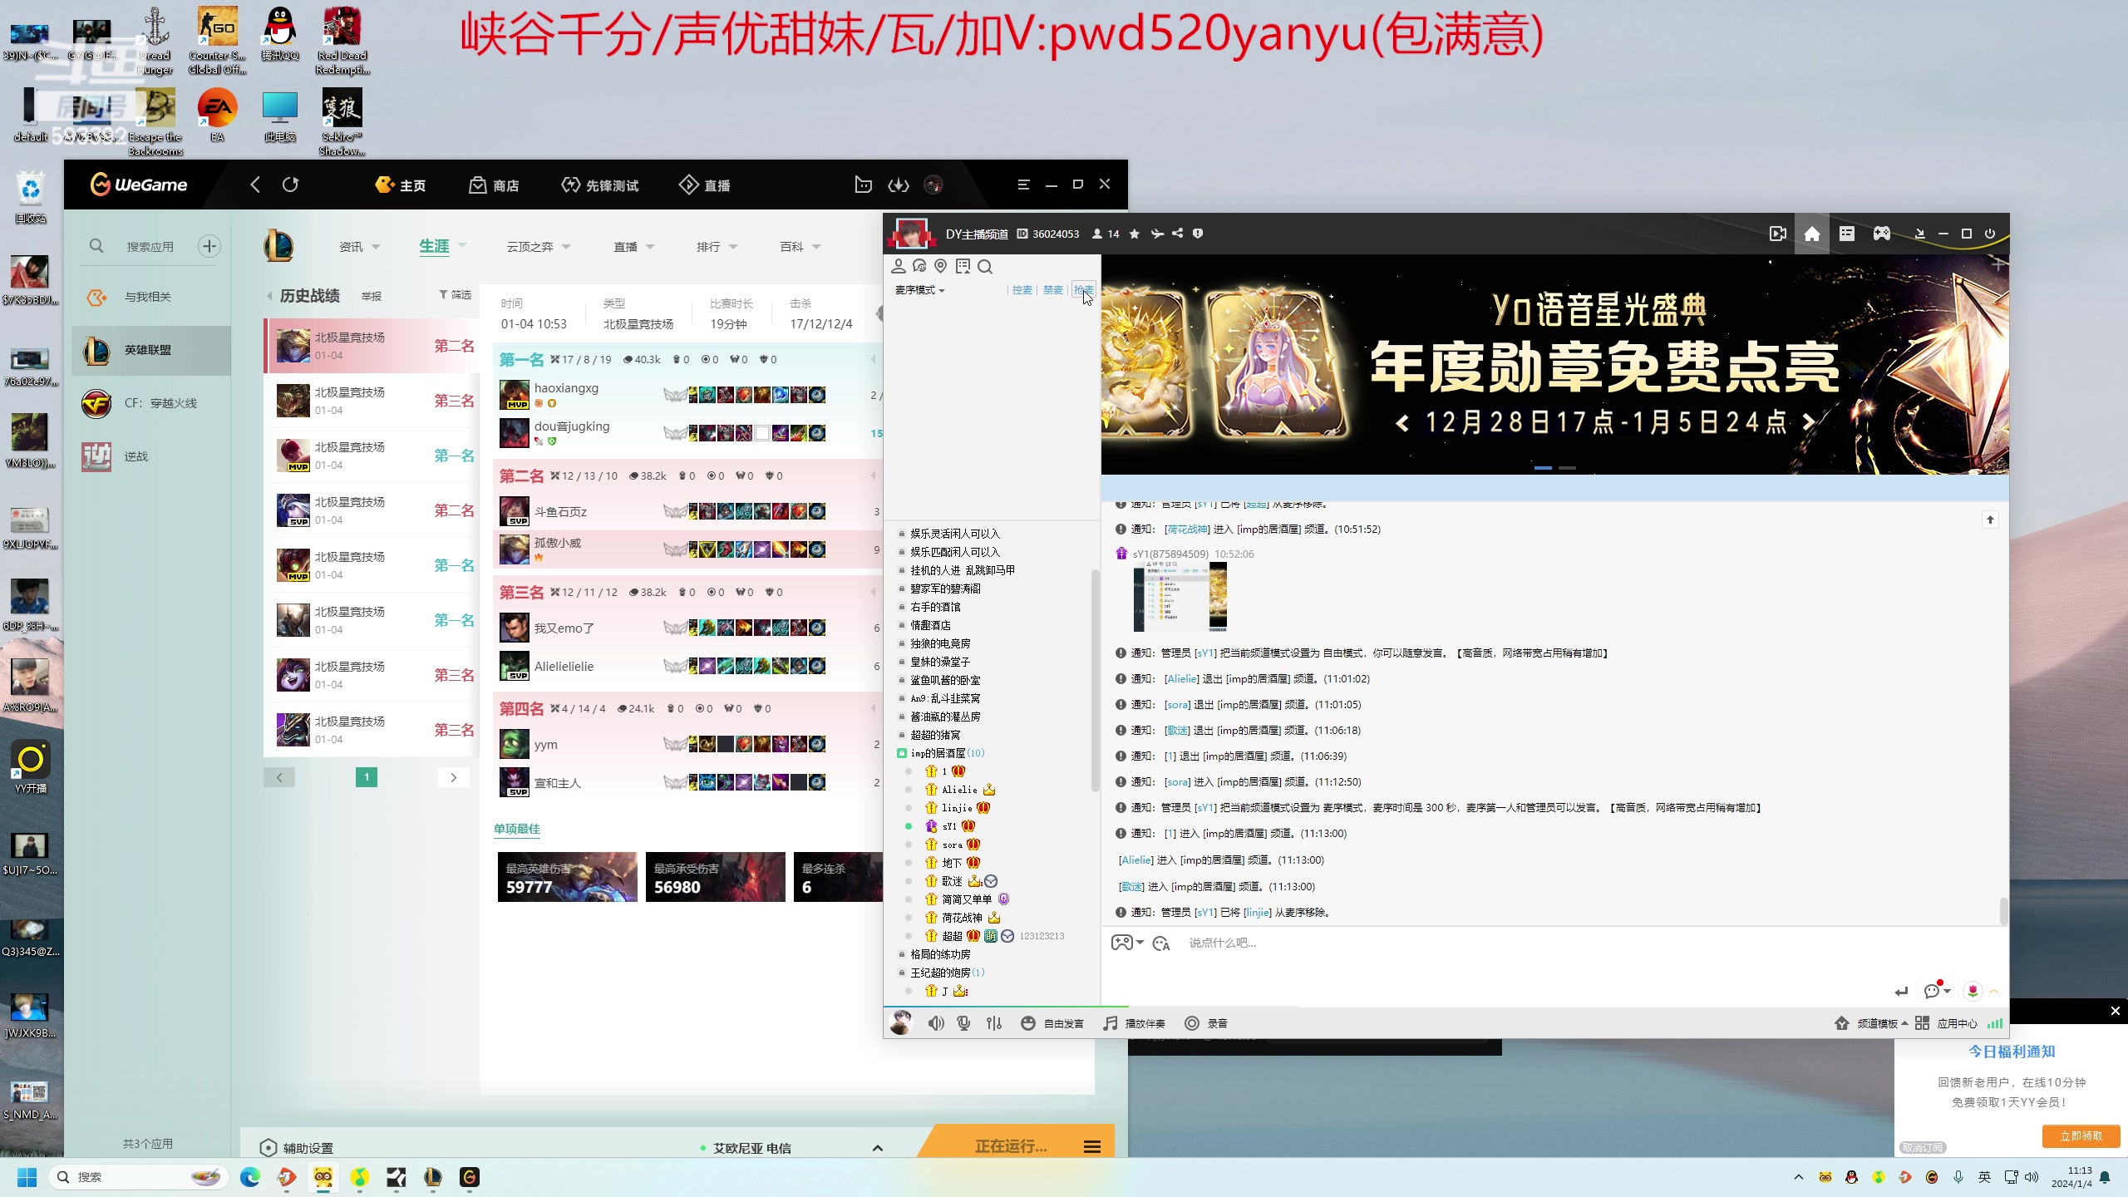Open WeGame 先锋测试 tab

pos(600,185)
